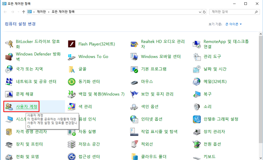Click the search magnifier icon
Screen dimensions: 263x160
coord(256,12)
